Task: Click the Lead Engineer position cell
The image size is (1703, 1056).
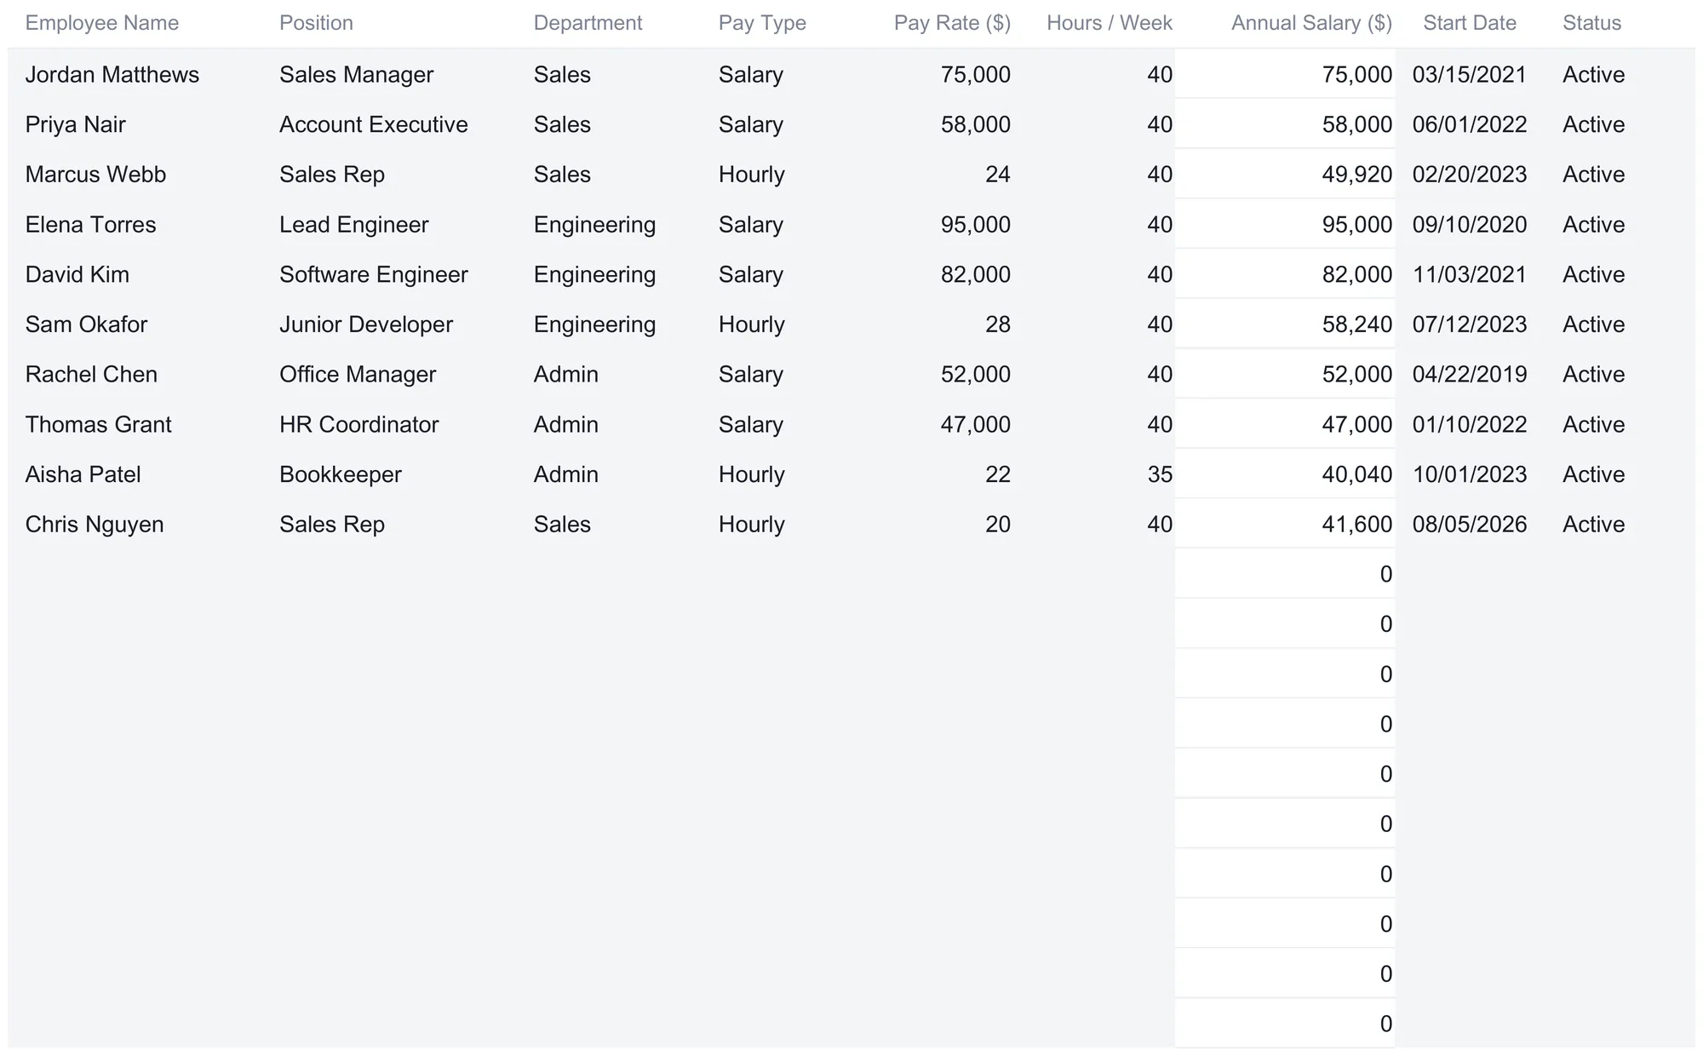Action: (x=353, y=225)
